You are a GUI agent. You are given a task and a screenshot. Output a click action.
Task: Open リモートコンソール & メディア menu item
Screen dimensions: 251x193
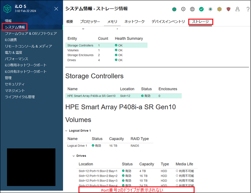[28, 46]
